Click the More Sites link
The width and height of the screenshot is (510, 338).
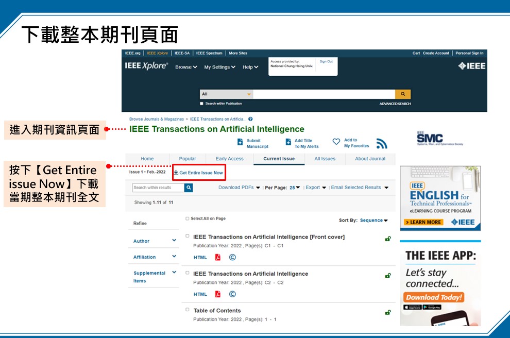tap(238, 53)
